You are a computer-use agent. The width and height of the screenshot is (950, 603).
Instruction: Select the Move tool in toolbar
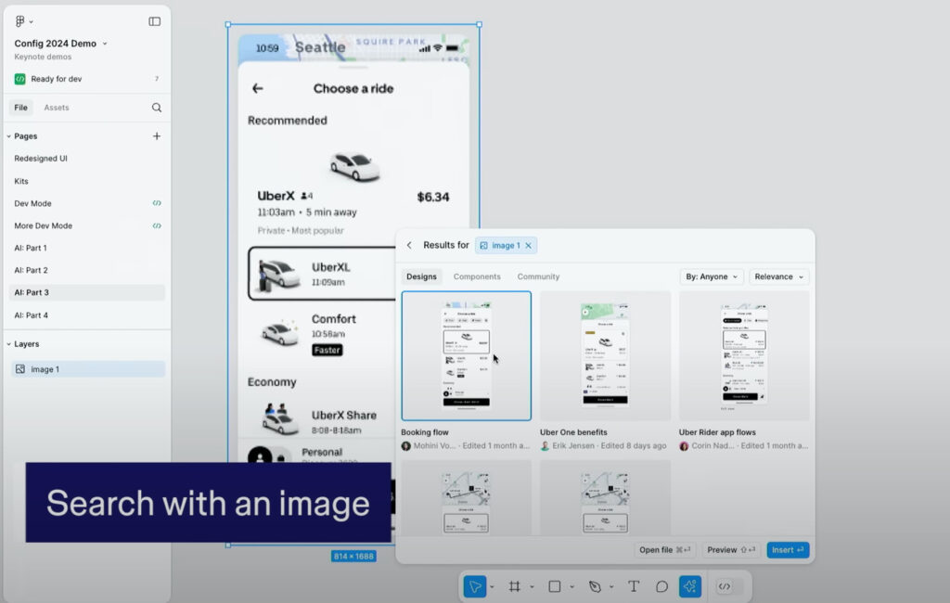click(474, 586)
